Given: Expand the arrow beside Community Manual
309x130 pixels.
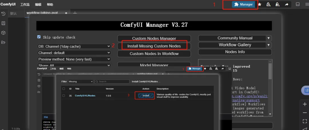Looking at the screenshot, I should 268,38.
